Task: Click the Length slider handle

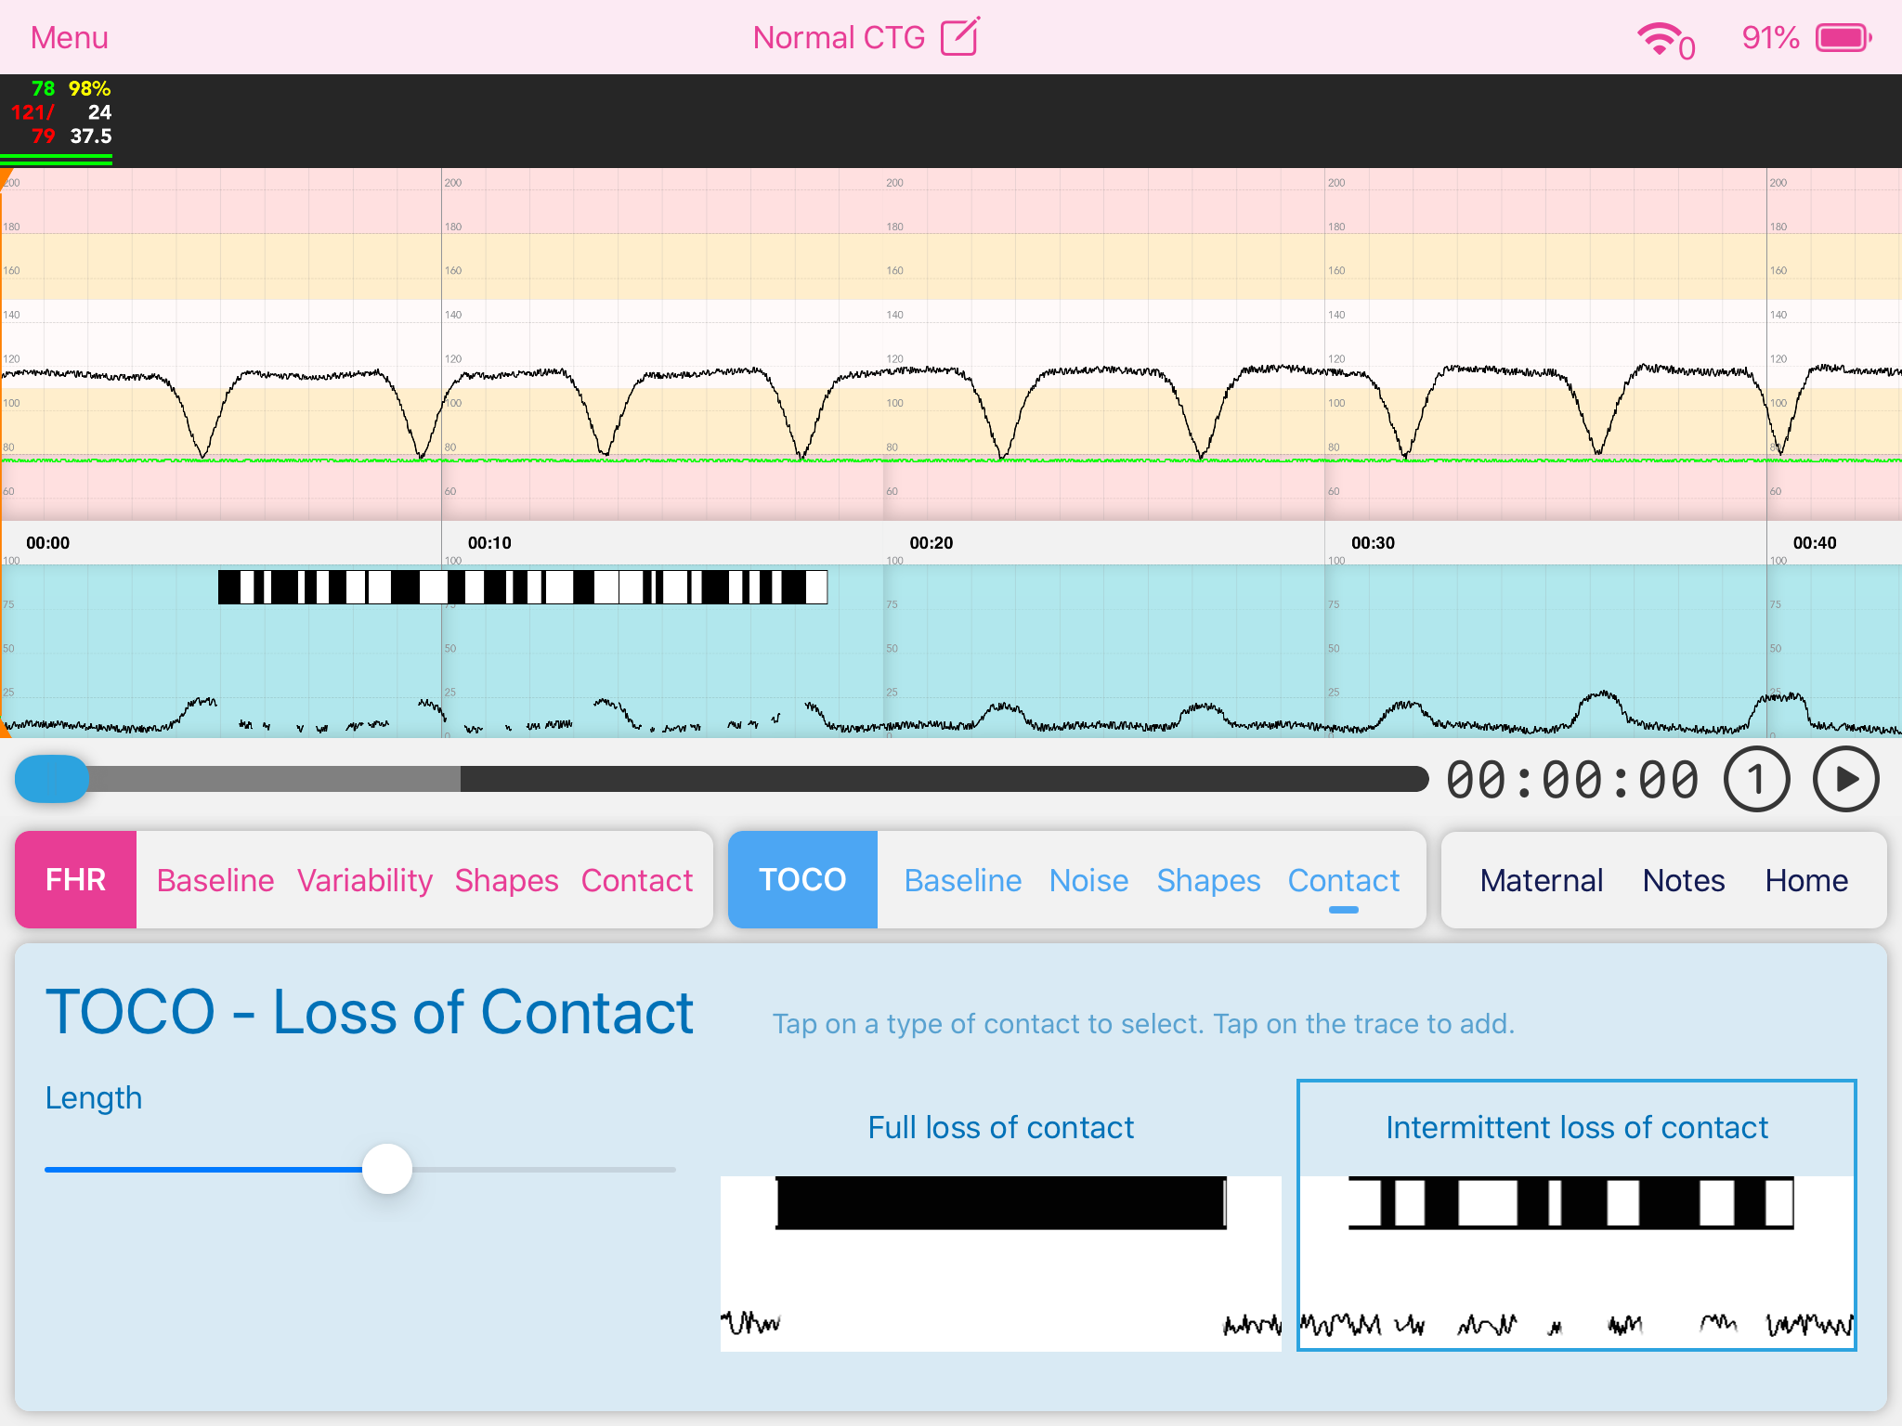Action: click(387, 1169)
